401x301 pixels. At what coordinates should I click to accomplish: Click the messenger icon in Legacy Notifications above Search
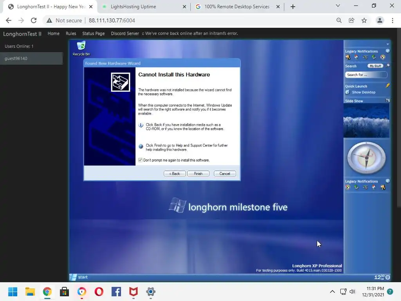coord(356,57)
